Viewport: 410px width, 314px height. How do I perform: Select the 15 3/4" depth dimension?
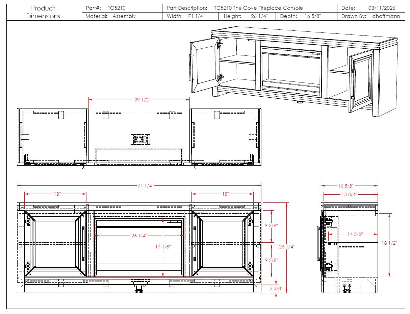coord(349,194)
